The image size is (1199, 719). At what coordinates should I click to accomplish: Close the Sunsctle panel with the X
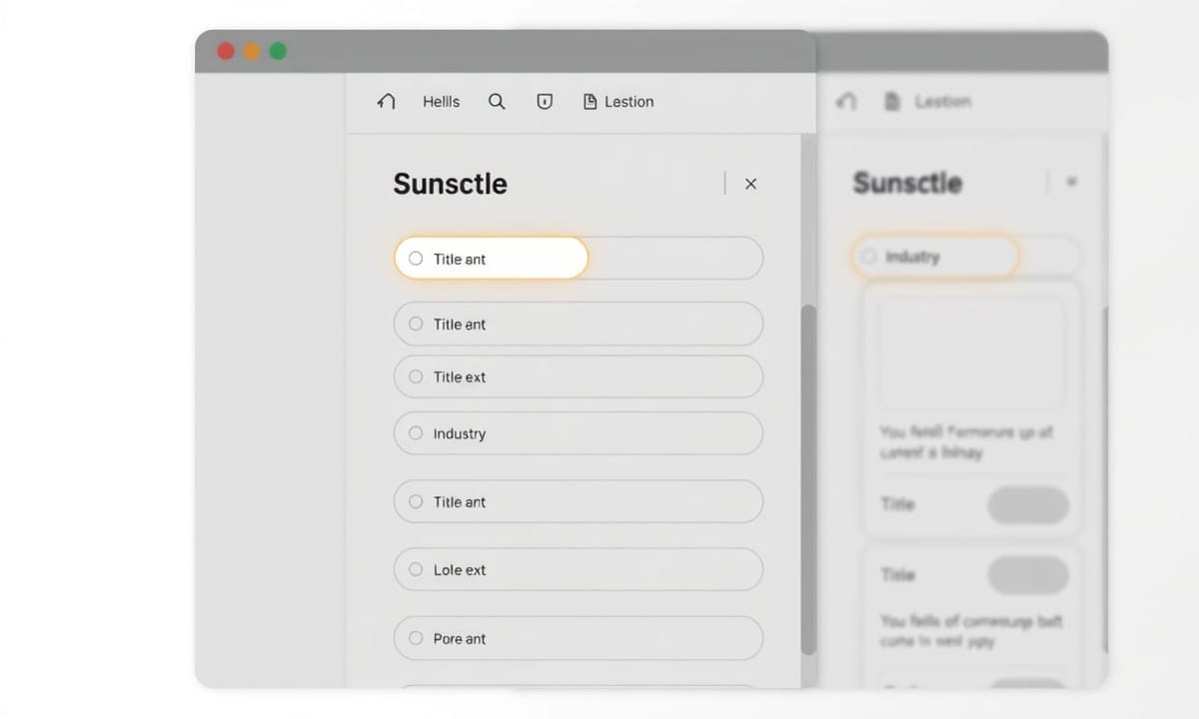[x=750, y=184]
